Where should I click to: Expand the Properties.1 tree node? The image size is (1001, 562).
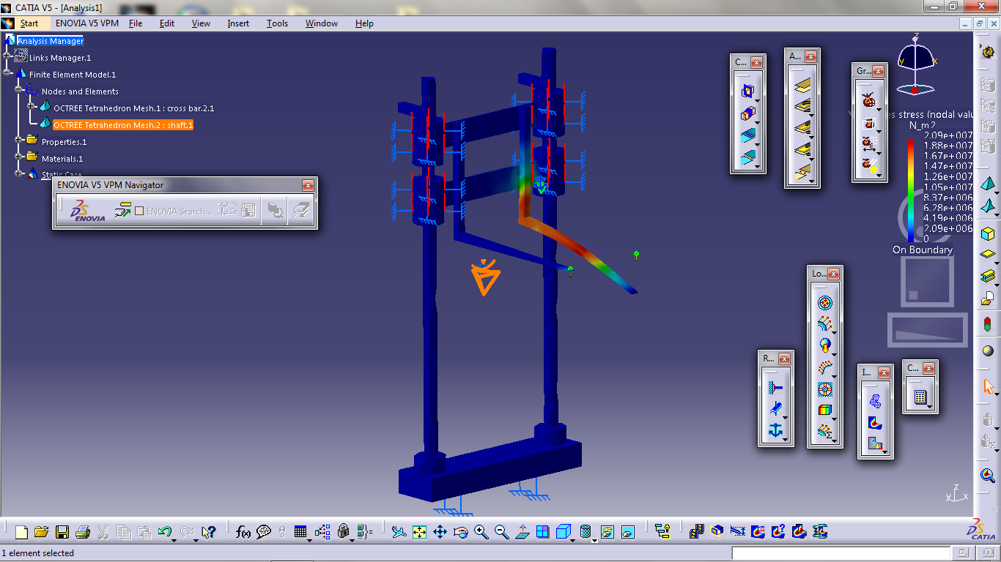(18, 139)
